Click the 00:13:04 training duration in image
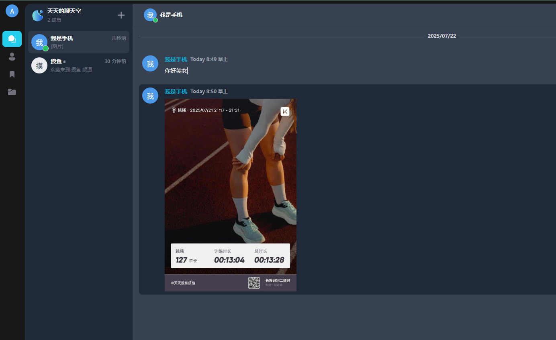Screen dimensions: 556x340 [229, 260]
